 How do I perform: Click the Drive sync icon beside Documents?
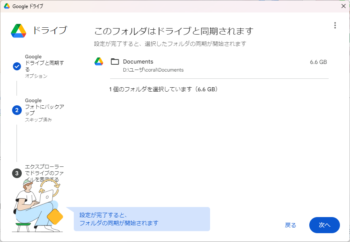tap(99, 62)
